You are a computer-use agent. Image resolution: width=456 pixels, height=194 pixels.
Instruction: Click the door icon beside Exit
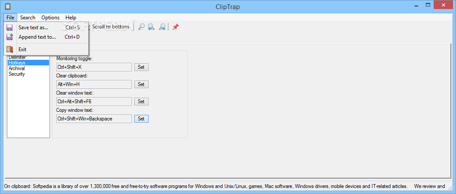(x=9, y=49)
